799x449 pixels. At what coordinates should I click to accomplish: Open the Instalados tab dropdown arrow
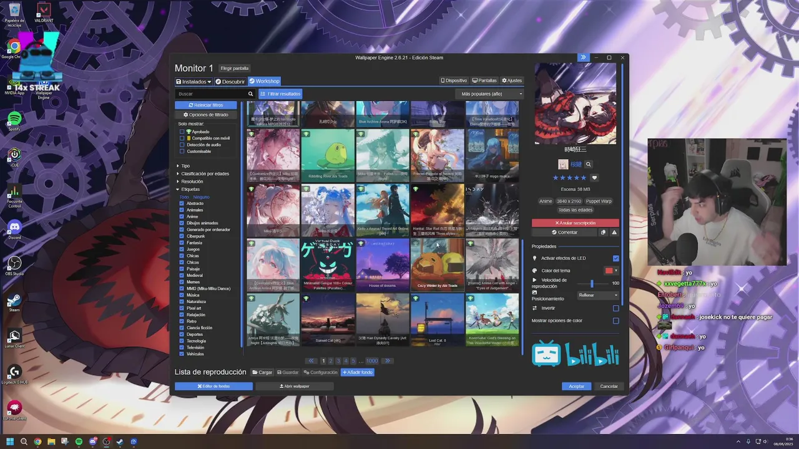[210, 82]
